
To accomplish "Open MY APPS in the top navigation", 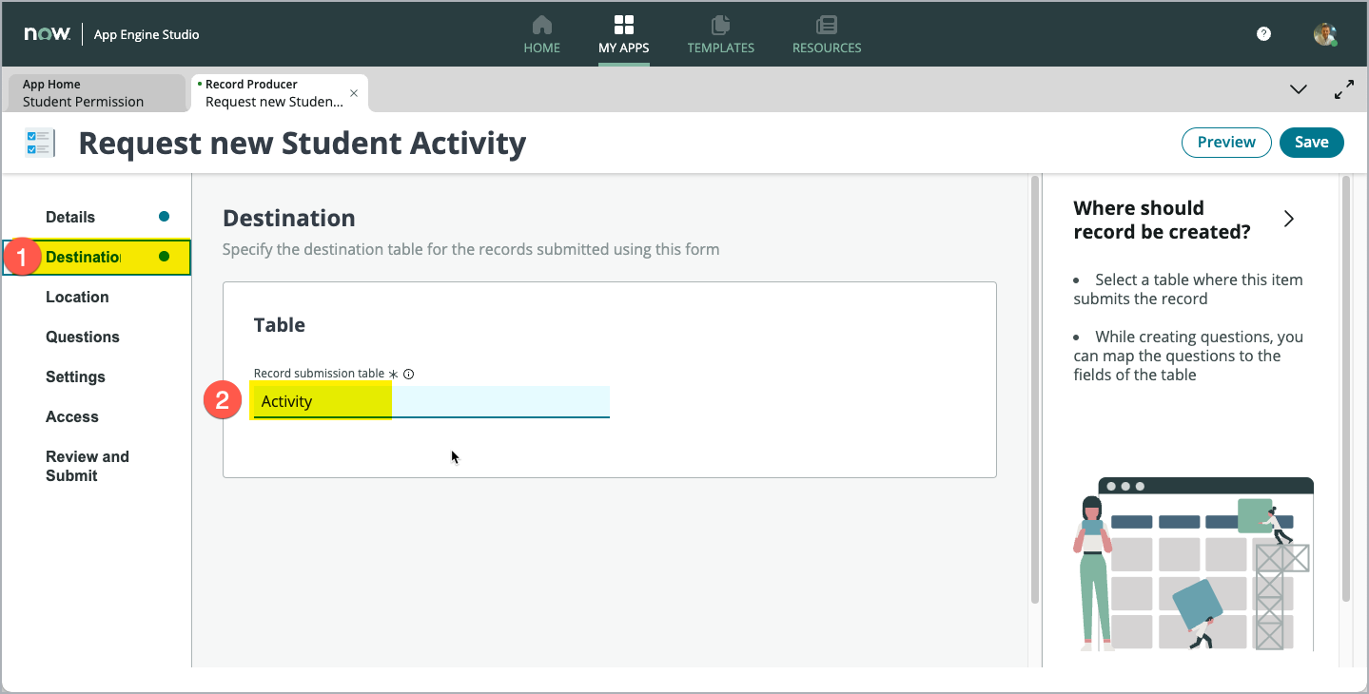I will (624, 35).
